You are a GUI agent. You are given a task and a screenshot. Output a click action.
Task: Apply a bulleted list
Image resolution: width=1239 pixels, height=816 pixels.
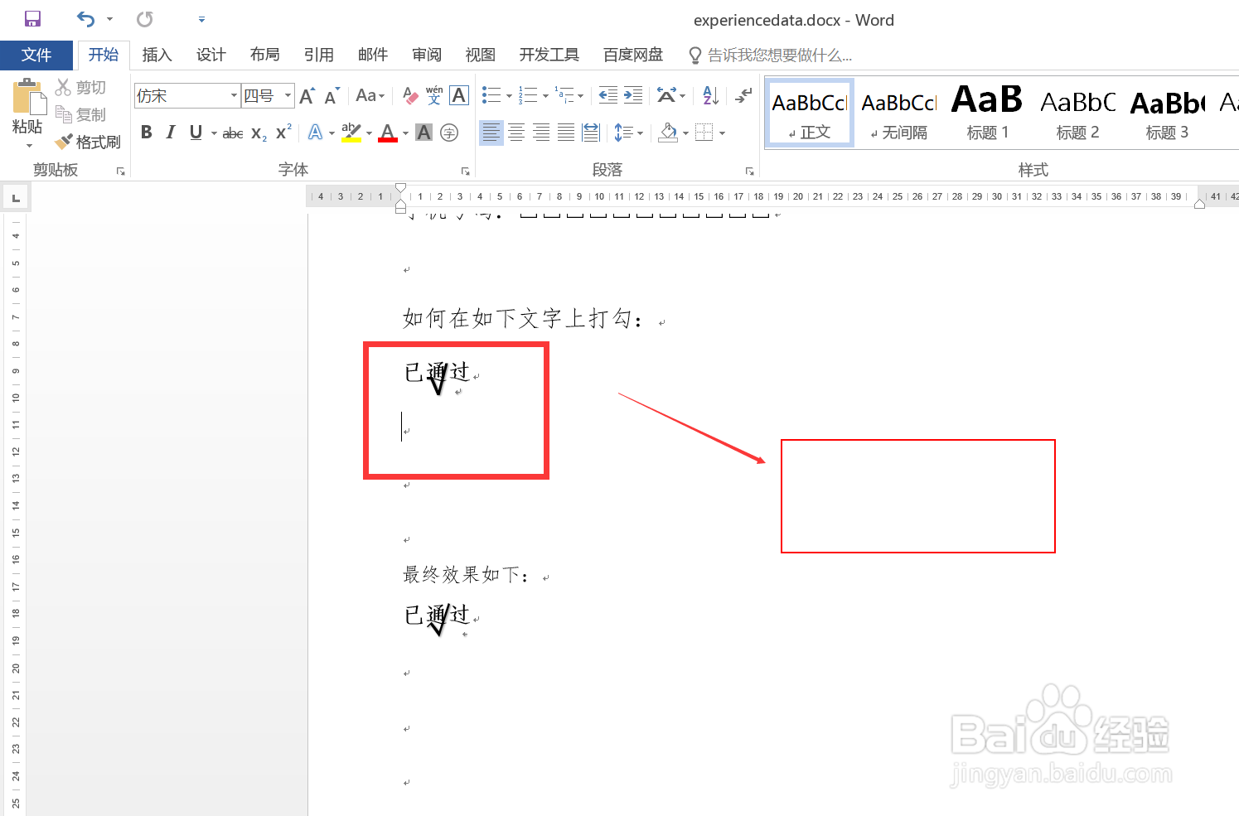pos(491,96)
